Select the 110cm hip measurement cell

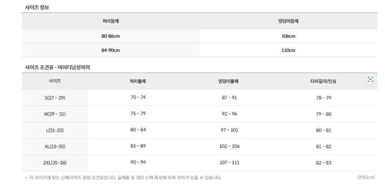point(288,50)
